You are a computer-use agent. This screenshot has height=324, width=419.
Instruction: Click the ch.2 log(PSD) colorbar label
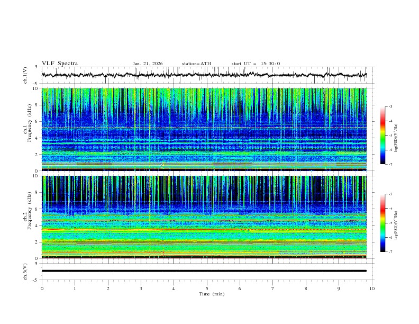[x=396, y=226]
